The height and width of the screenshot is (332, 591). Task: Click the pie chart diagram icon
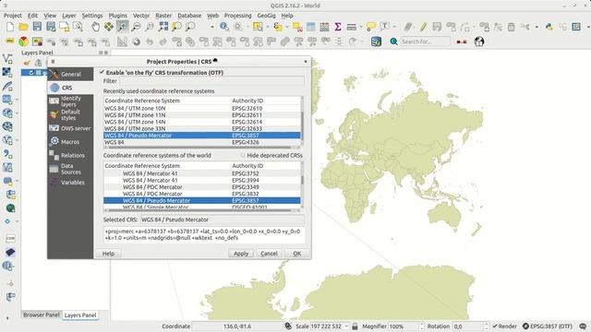[23, 41]
